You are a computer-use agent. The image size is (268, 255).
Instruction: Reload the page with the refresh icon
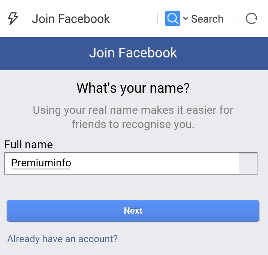(x=252, y=18)
